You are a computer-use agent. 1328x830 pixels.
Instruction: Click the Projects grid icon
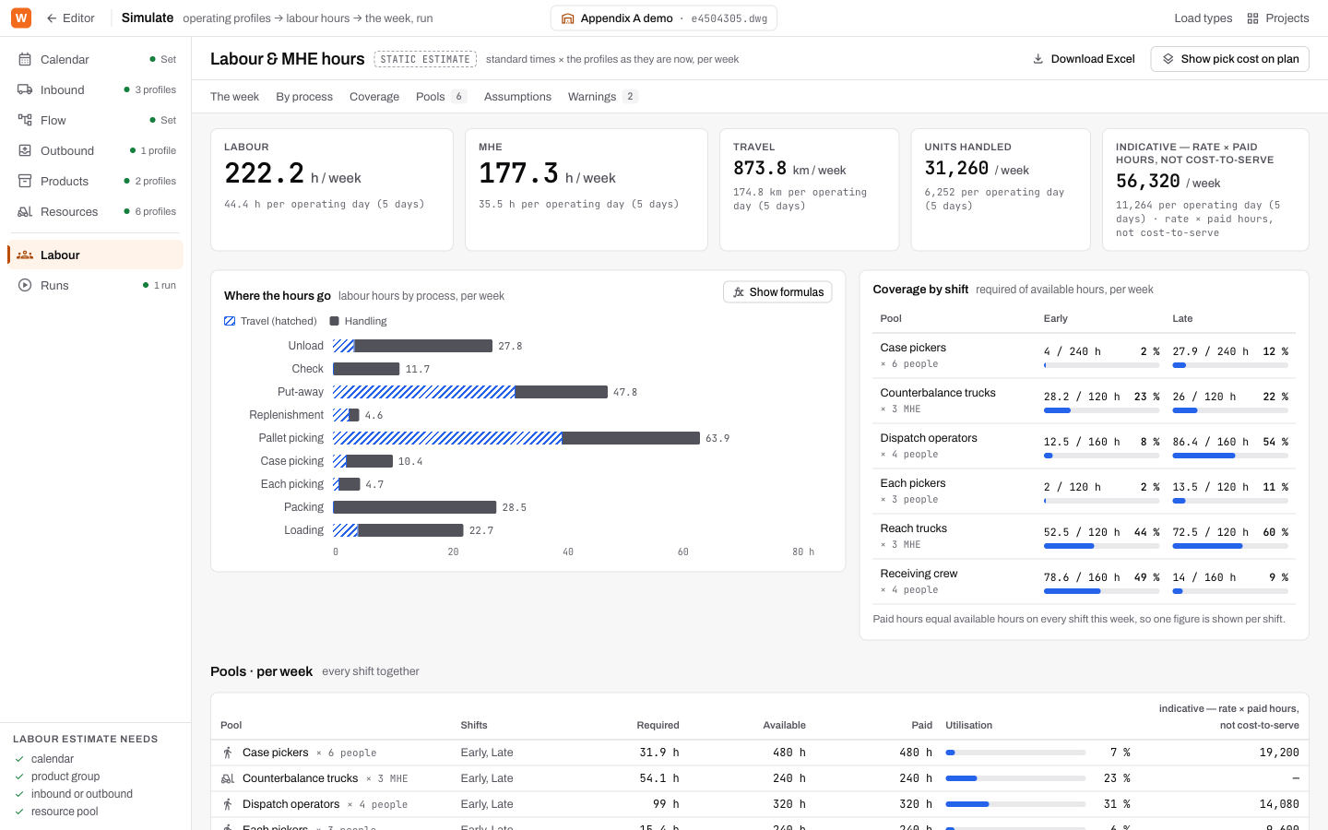pos(1252,18)
